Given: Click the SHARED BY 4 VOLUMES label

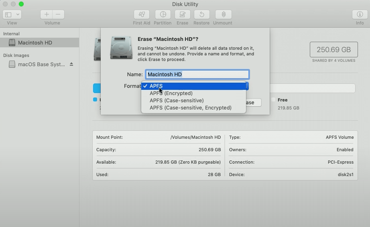Looking at the screenshot, I should (333, 61).
